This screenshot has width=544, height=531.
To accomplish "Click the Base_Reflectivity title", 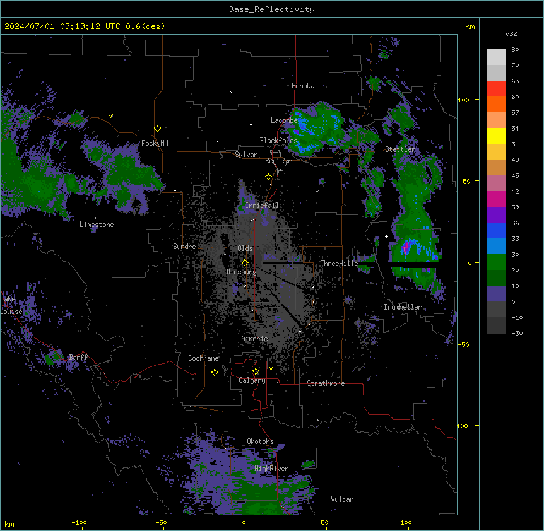I will [272, 9].
